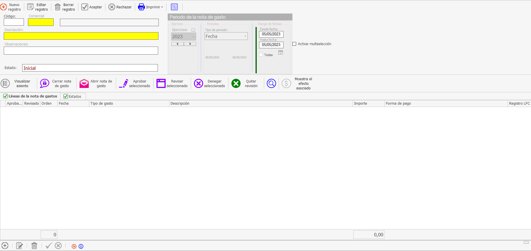Screen dimensions: 531x251
Task: Check the Ejercicios checkbox
Action: point(193,30)
